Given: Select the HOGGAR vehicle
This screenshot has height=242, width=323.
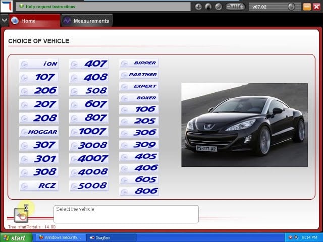Looking at the screenshot, I should click(39, 132).
